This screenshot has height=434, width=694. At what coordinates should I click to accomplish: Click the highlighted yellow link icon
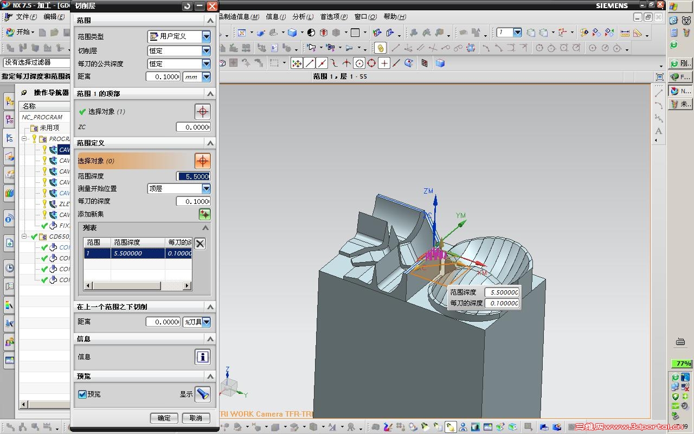click(x=380, y=48)
